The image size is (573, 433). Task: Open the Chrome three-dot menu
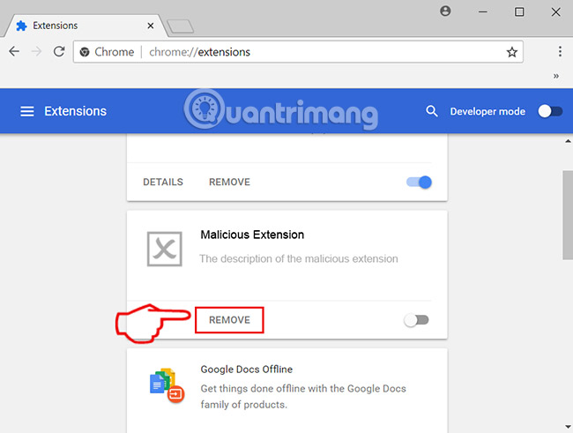pos(560,51)
